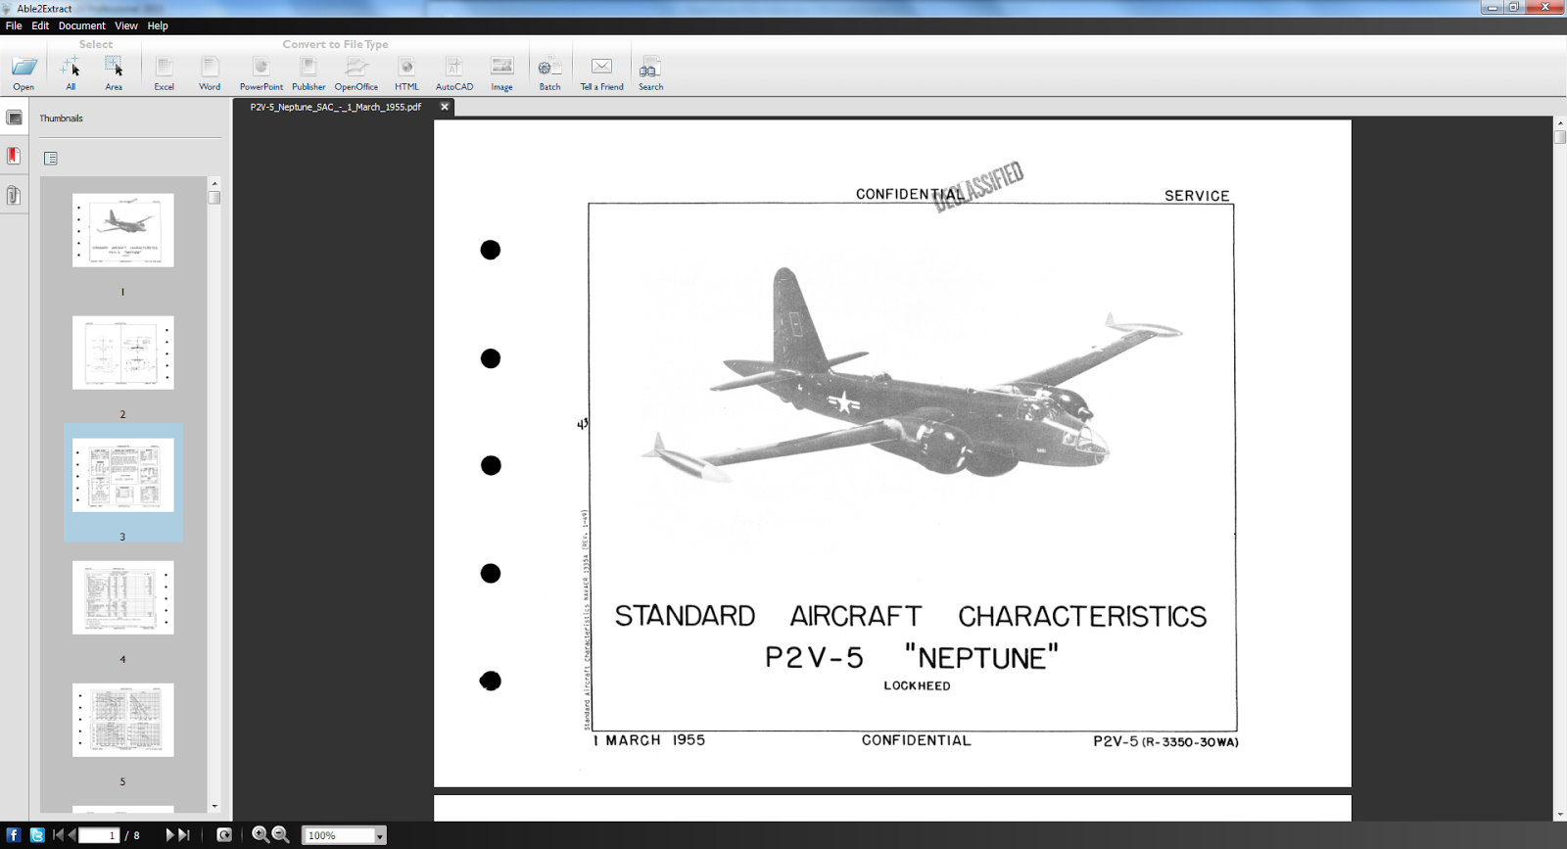Zoom out with magnifier minus
1567x849 pixels.
pos(280,835)
